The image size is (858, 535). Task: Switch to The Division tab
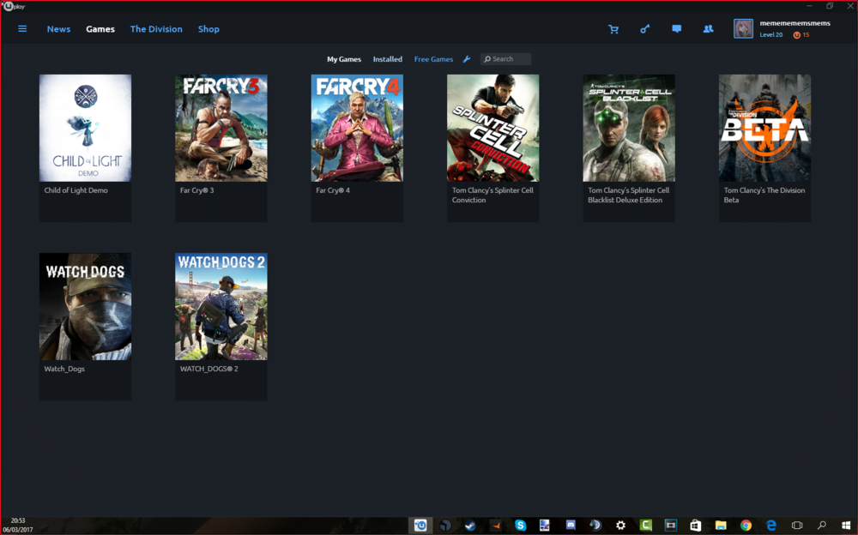coord(156,29)
